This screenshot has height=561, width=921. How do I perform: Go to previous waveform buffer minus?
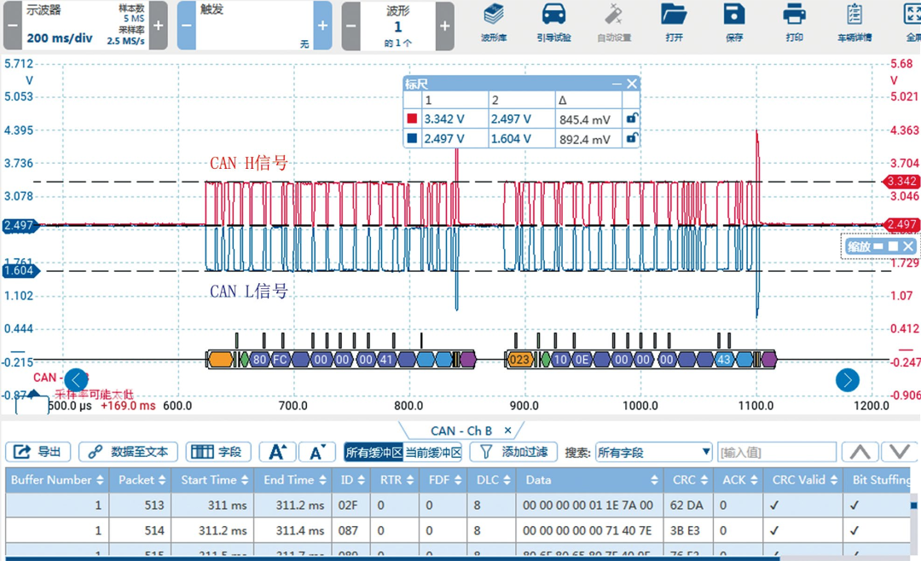tap(350, 26)
